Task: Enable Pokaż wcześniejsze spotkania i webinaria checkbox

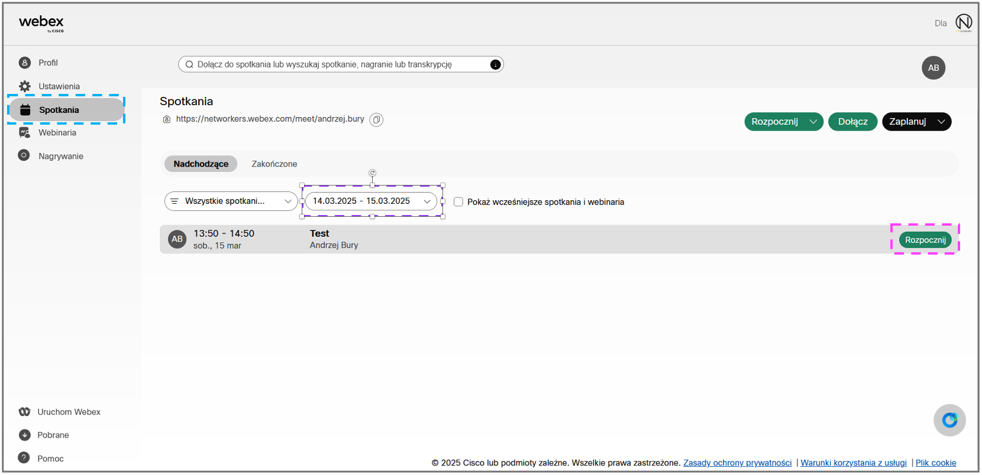Action: [x=458, y=202]
